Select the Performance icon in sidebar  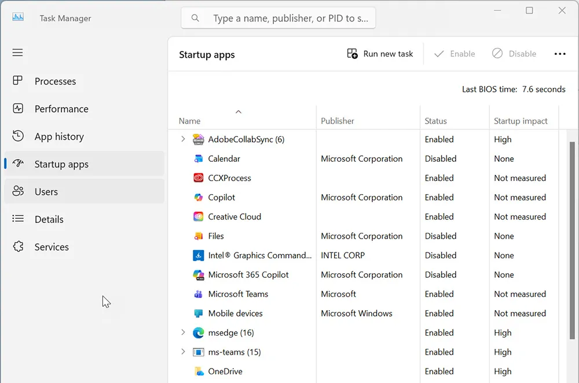(17, 109)
